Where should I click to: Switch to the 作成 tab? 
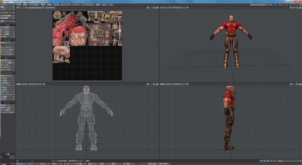pyautogui.click(x=19, y=5)
